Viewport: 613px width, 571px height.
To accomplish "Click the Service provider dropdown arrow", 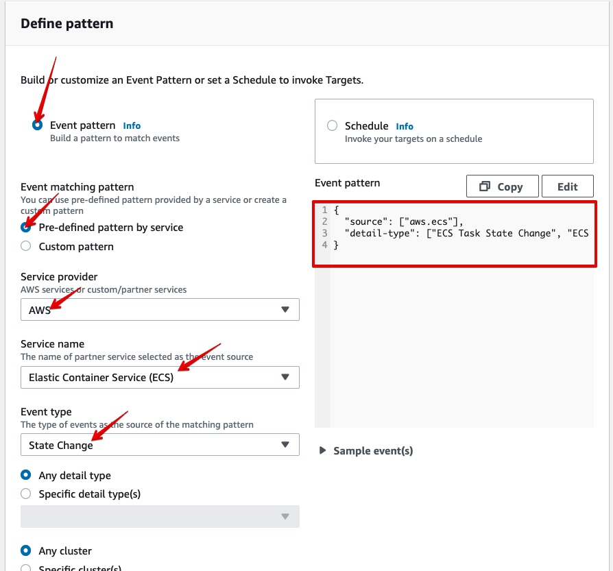I will point(285,309).
